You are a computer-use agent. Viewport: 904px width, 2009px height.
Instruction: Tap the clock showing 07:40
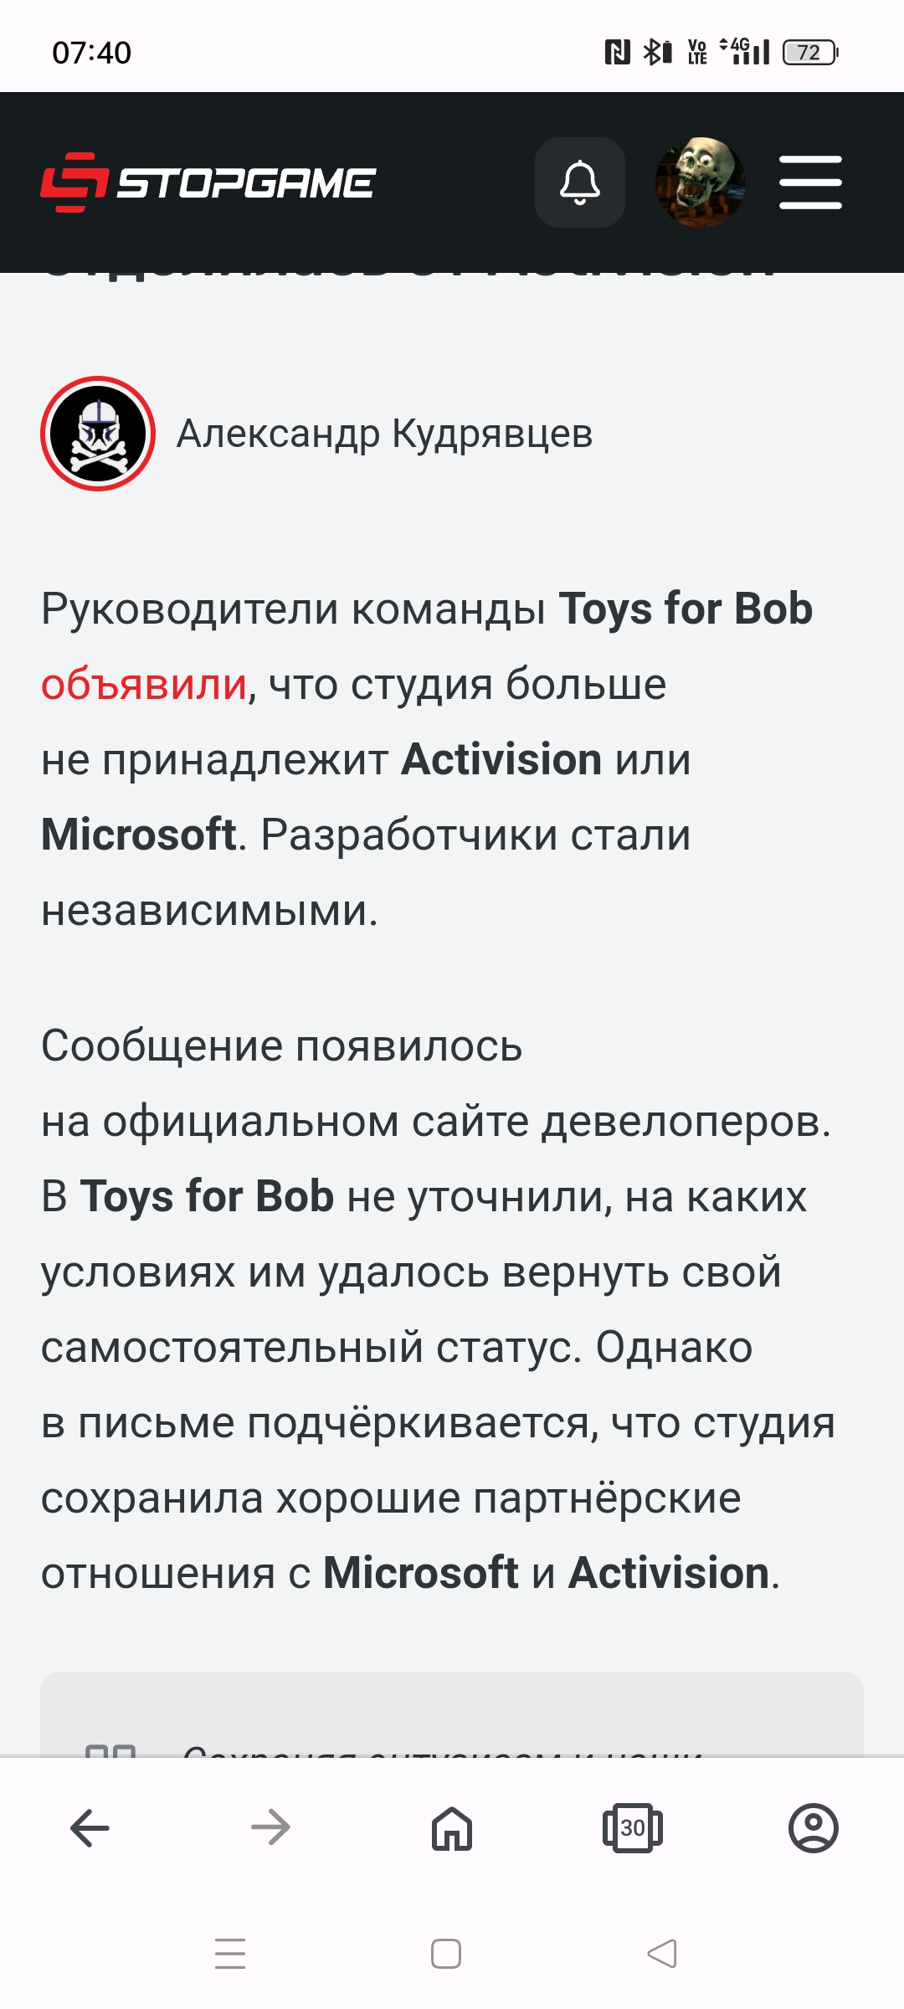(x=92, y=53)
